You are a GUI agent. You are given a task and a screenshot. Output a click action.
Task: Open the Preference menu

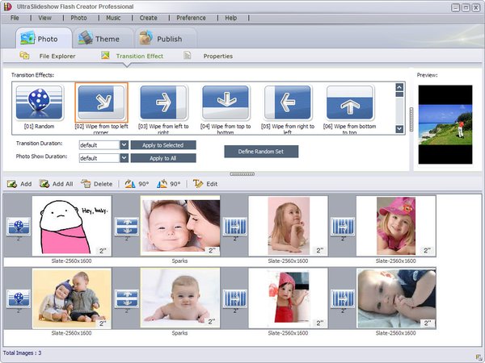pyautogui.click(x=191, y=17)
